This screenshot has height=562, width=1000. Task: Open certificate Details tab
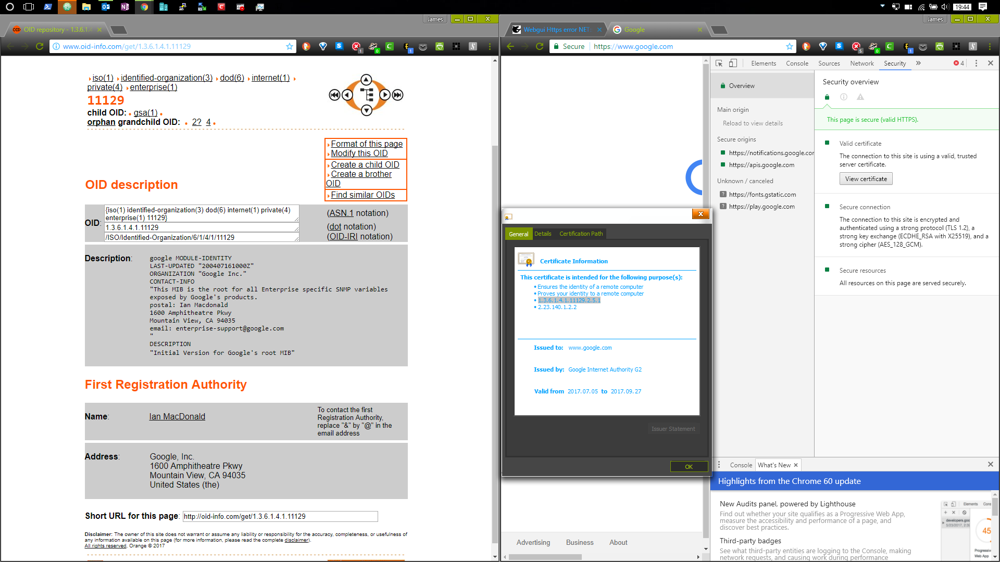[543, 234]
